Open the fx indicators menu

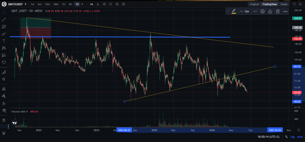pos(98,4)
